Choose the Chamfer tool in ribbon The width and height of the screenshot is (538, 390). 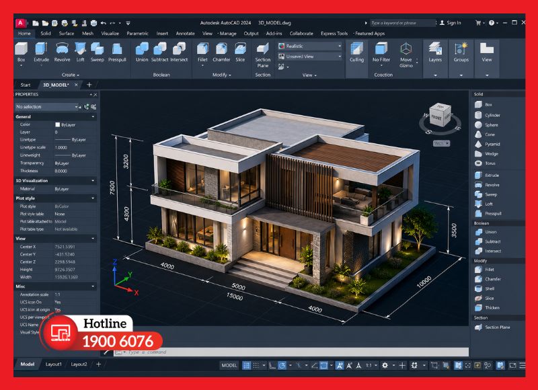[221, 52]
